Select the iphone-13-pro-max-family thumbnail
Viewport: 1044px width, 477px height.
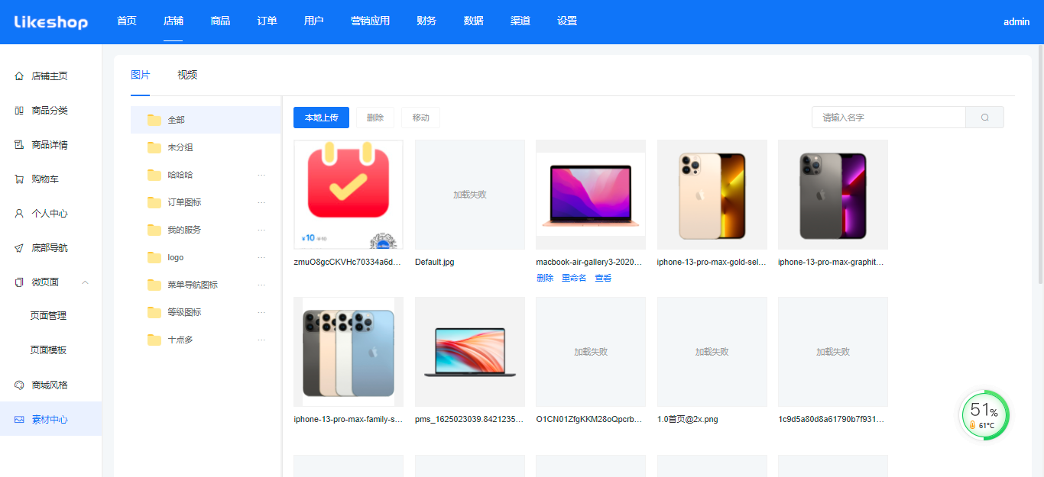tap(349, 352)
